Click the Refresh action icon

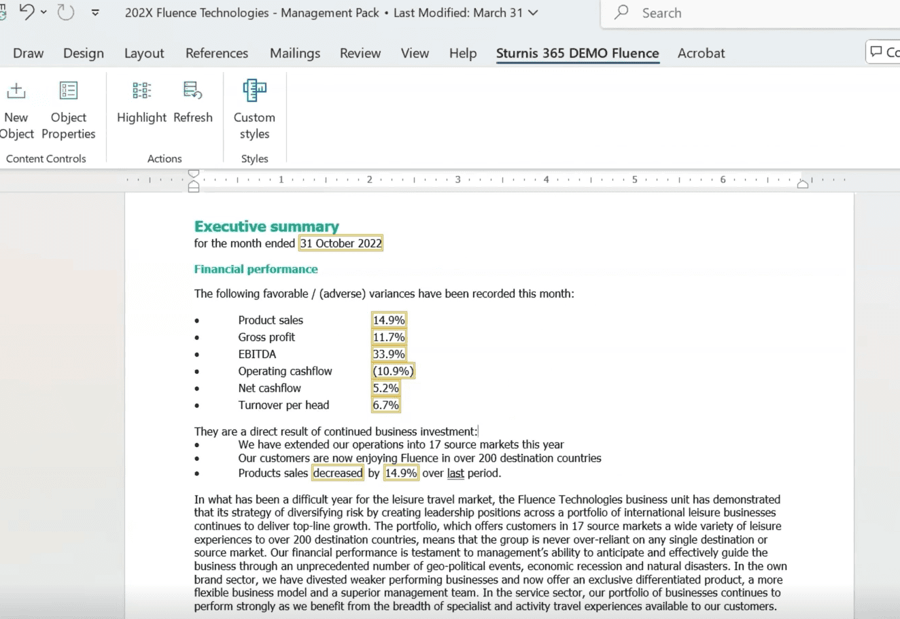[x=192, y=90]
